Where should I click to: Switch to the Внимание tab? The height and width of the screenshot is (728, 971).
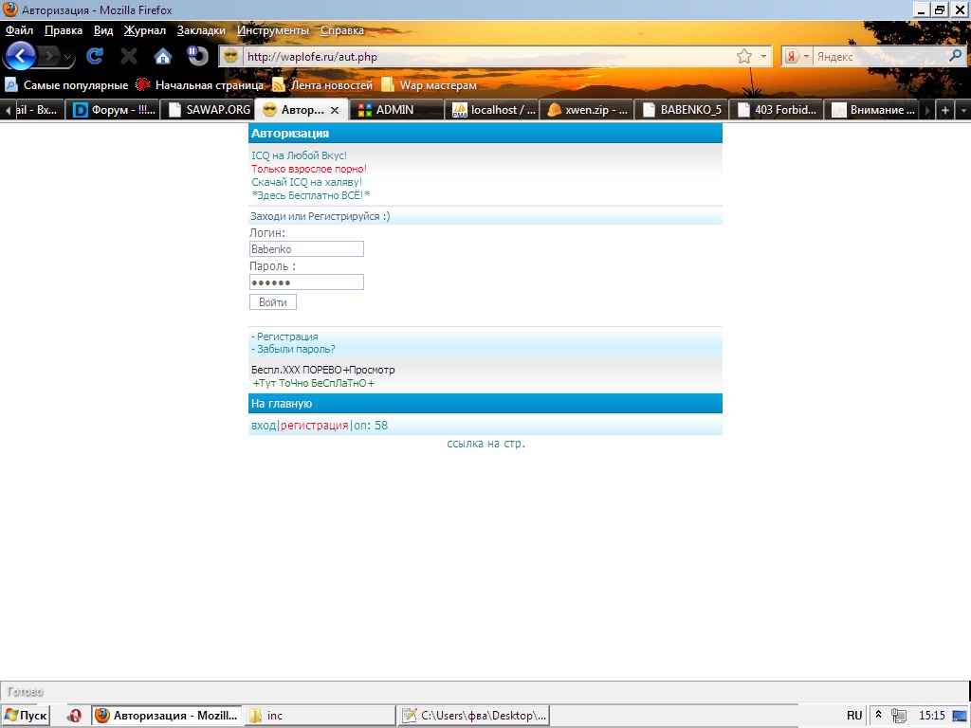pos(872,110)
